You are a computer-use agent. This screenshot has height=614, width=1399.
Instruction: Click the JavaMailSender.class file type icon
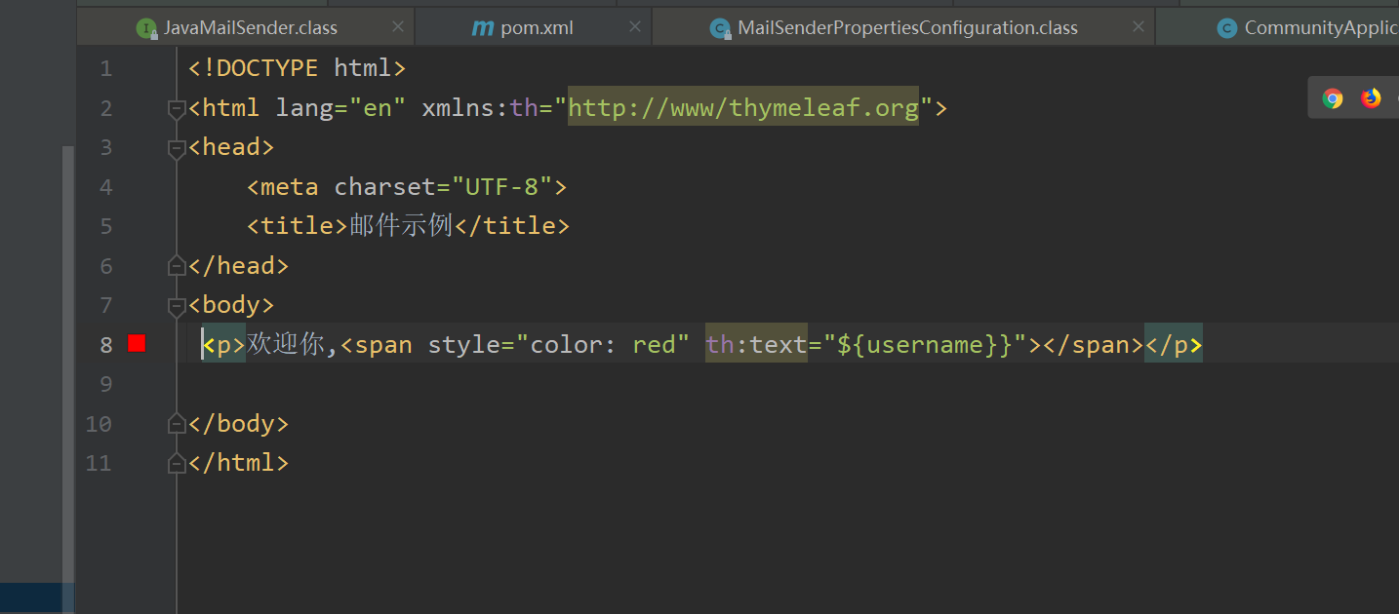[x=146, y=28]
